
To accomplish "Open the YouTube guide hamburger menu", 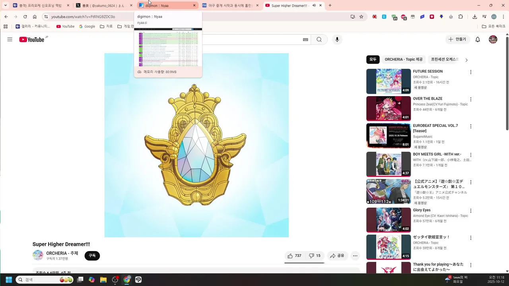I will pyautogui.click(x=10, y=39).
